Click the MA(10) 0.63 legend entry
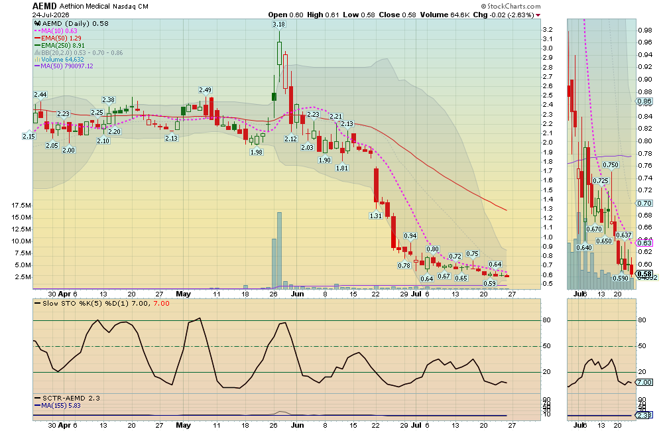The height and width of the screenshot is (431, 663). tap(56, 31)
